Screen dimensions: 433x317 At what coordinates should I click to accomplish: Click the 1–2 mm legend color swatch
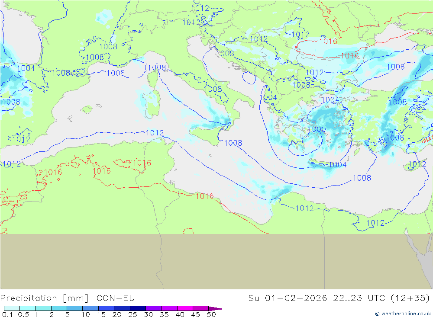[x=43, y=308]
